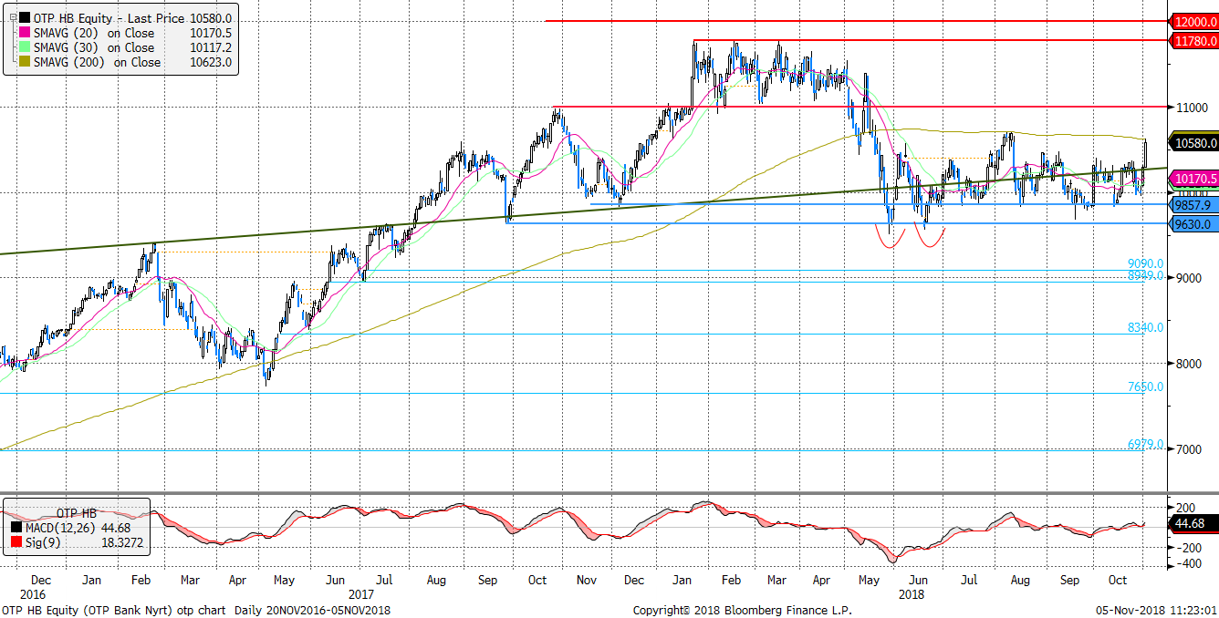Click the black 10580.0 last price tag
This screenshot has width=1219, height=618.
(x=1193, y=142)
